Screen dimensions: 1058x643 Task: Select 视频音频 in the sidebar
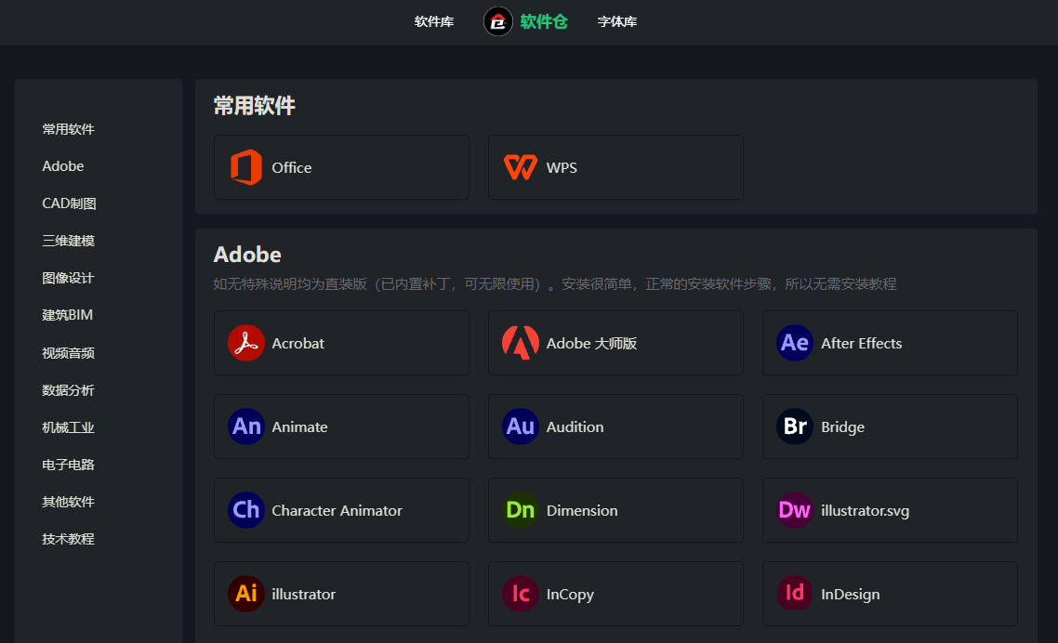tap(68, 353)
